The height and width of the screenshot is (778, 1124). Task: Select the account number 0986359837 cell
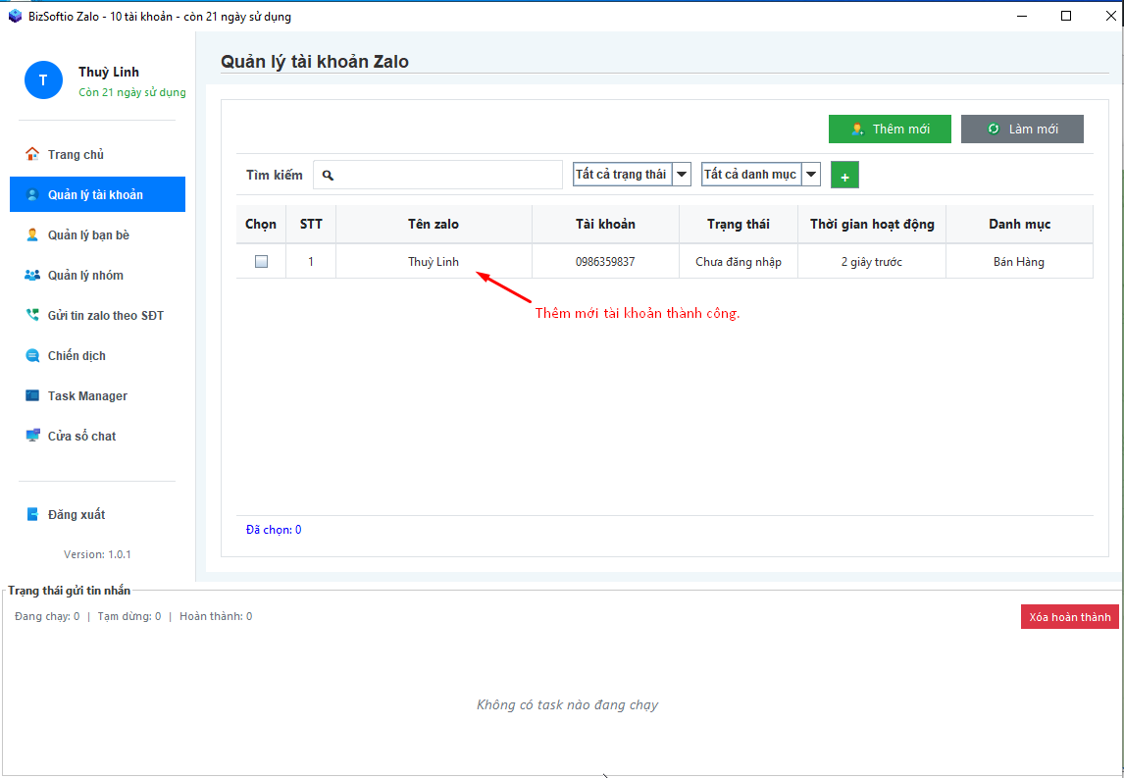605,262
